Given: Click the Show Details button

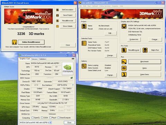Looking at the screenshot, I should (68, 26).
